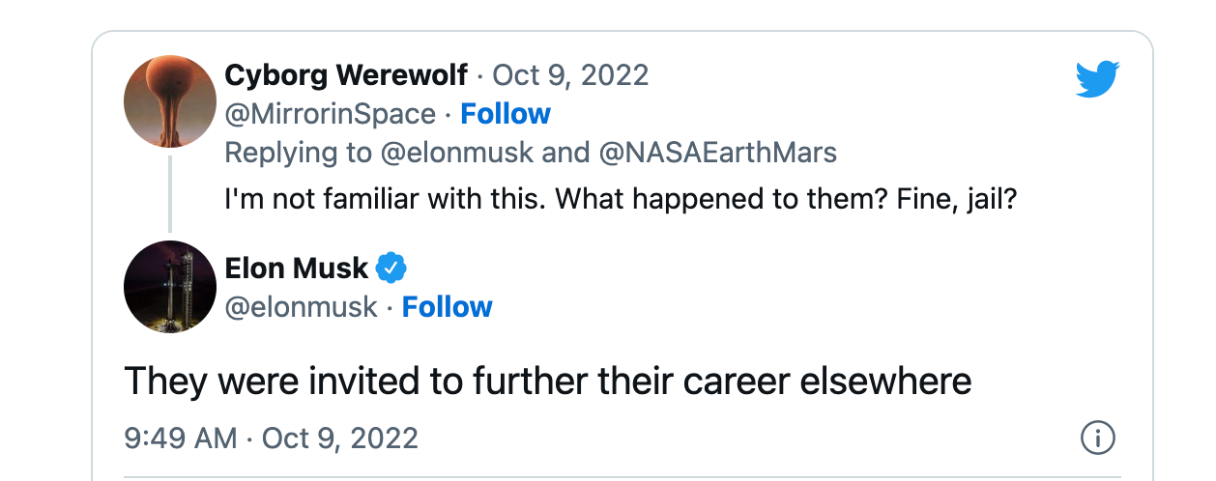Click the divider line below the timestamp
The width and height of the screenshot is (1216, 481).
tap(622, 475)
